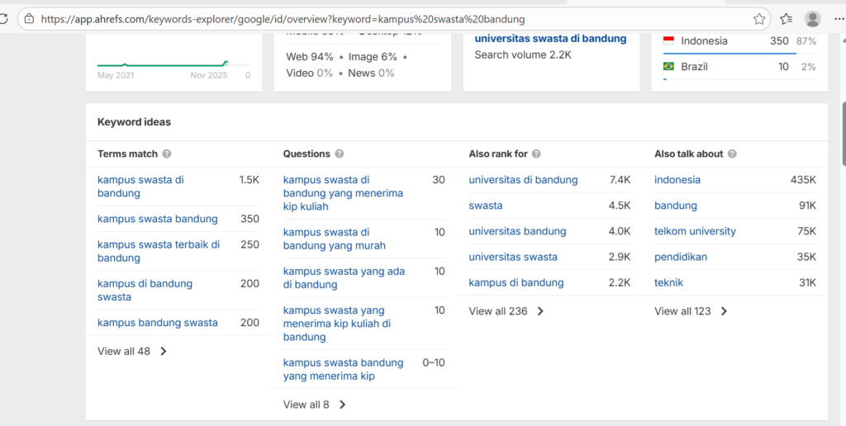Screen dimensions: 846x426
Task: Select the 'kampus swasta di bandung yang murah' question
Action: click(334, 239)
